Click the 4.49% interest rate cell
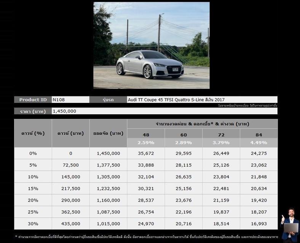This screenshot has height=243, width=300. (x=259, y=143)
